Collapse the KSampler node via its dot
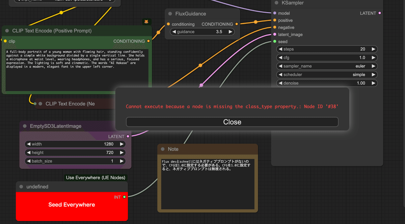This screenshot has width=405, height=224. [x=276, y=3]
